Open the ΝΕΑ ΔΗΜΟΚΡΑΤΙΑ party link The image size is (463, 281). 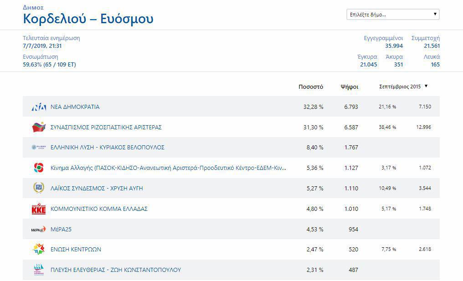click(75, 107)
